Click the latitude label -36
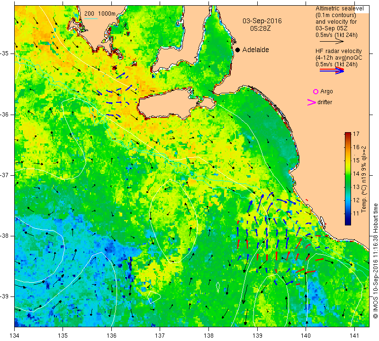This screenshot has width=379, height=341. 5,114
